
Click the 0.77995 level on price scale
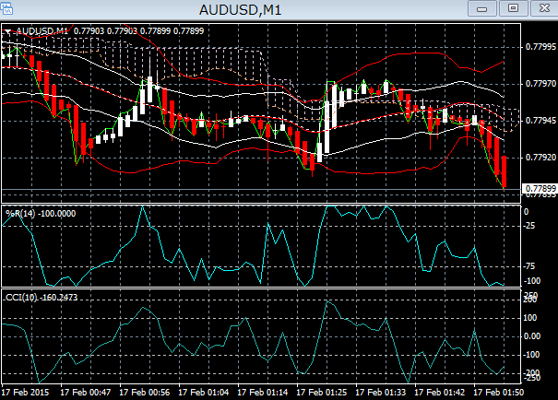point(539,46)
